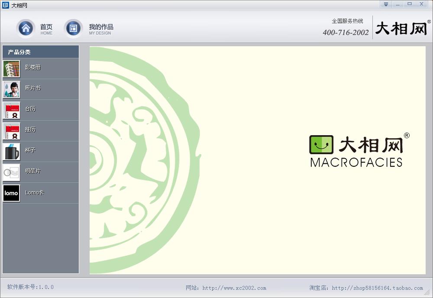Image resolution: width=433 pixels, height=298 pixels.
Task: Close the 大相网 window
Action: tap(422, 4)
